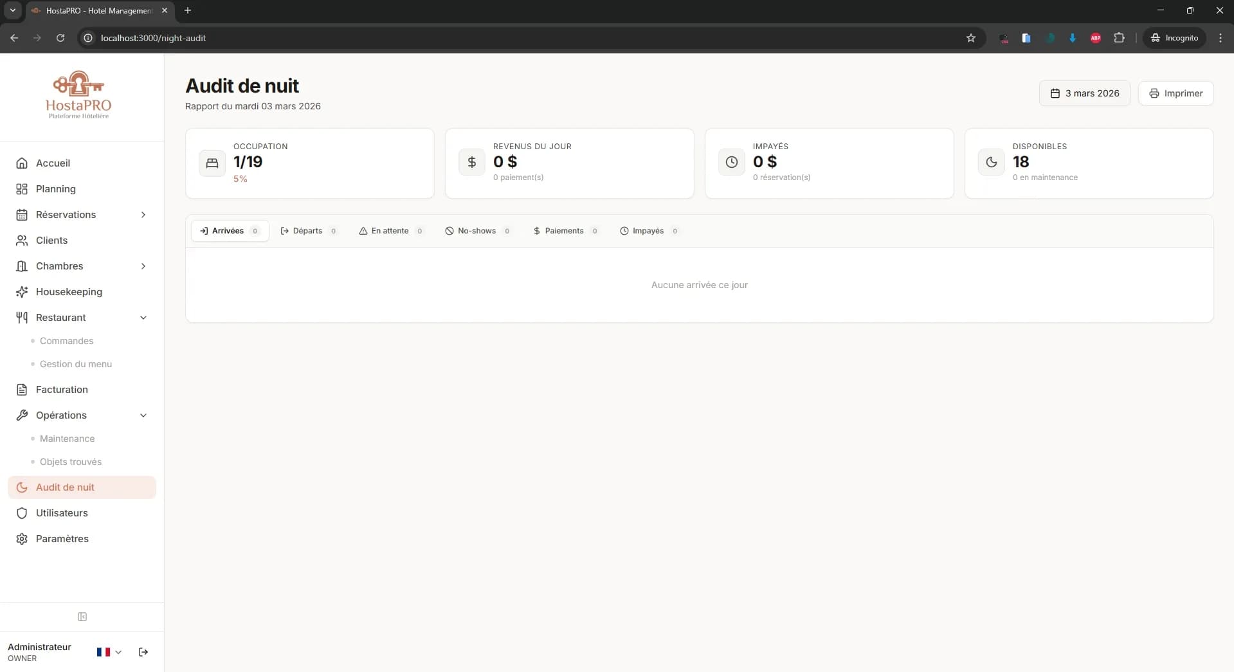Click the logout icon beside Administrateur
Viewport: 1234px width, 672px height.
pos(143,652)
